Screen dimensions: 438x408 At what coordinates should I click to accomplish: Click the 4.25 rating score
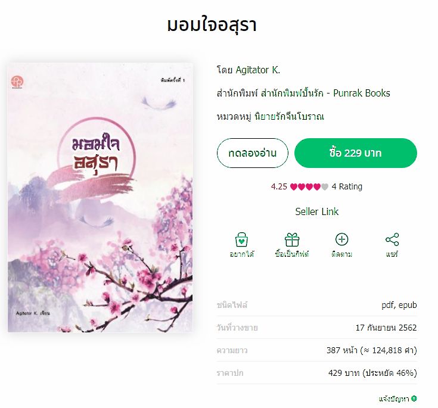coord(279,186)
